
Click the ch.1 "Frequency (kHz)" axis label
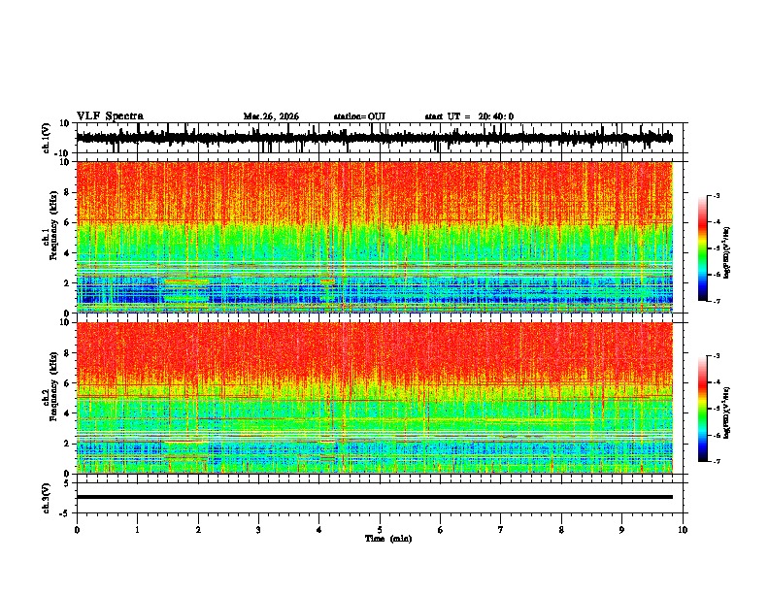(x=53, y=226)
